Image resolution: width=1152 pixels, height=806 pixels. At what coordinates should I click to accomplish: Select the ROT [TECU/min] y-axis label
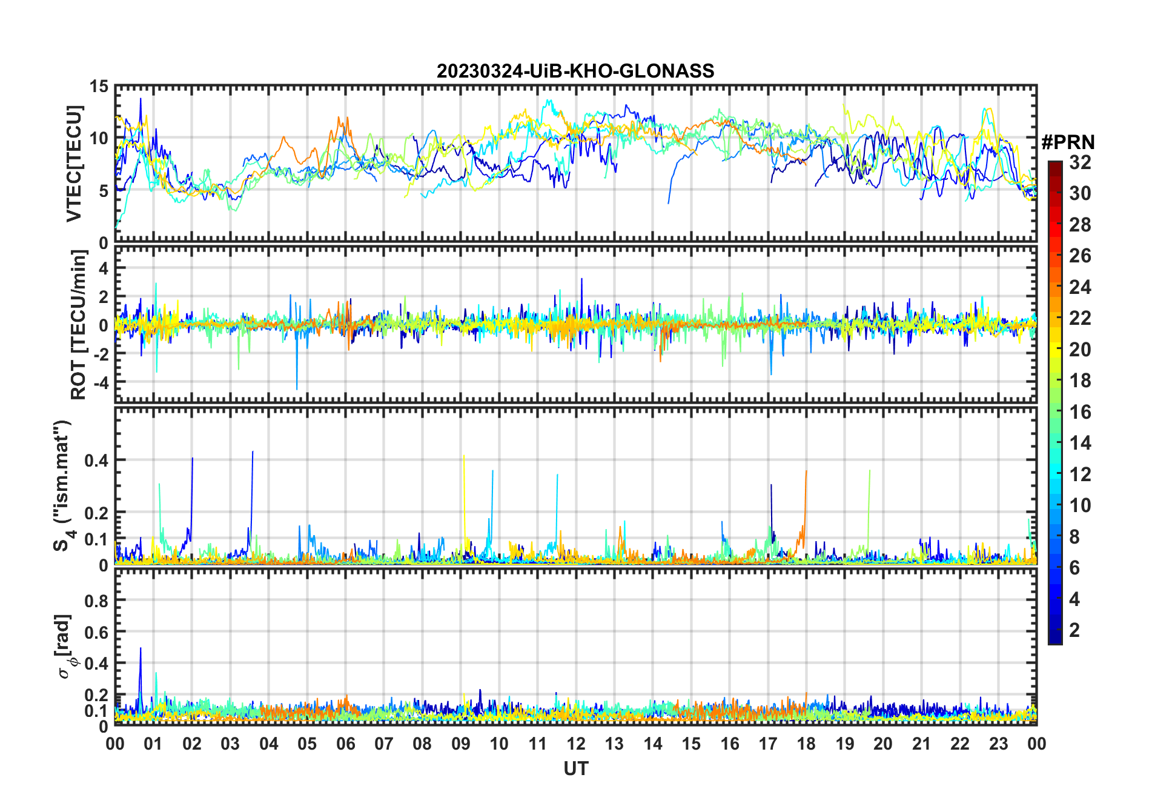pyautogui.click(x=78, y=325)
